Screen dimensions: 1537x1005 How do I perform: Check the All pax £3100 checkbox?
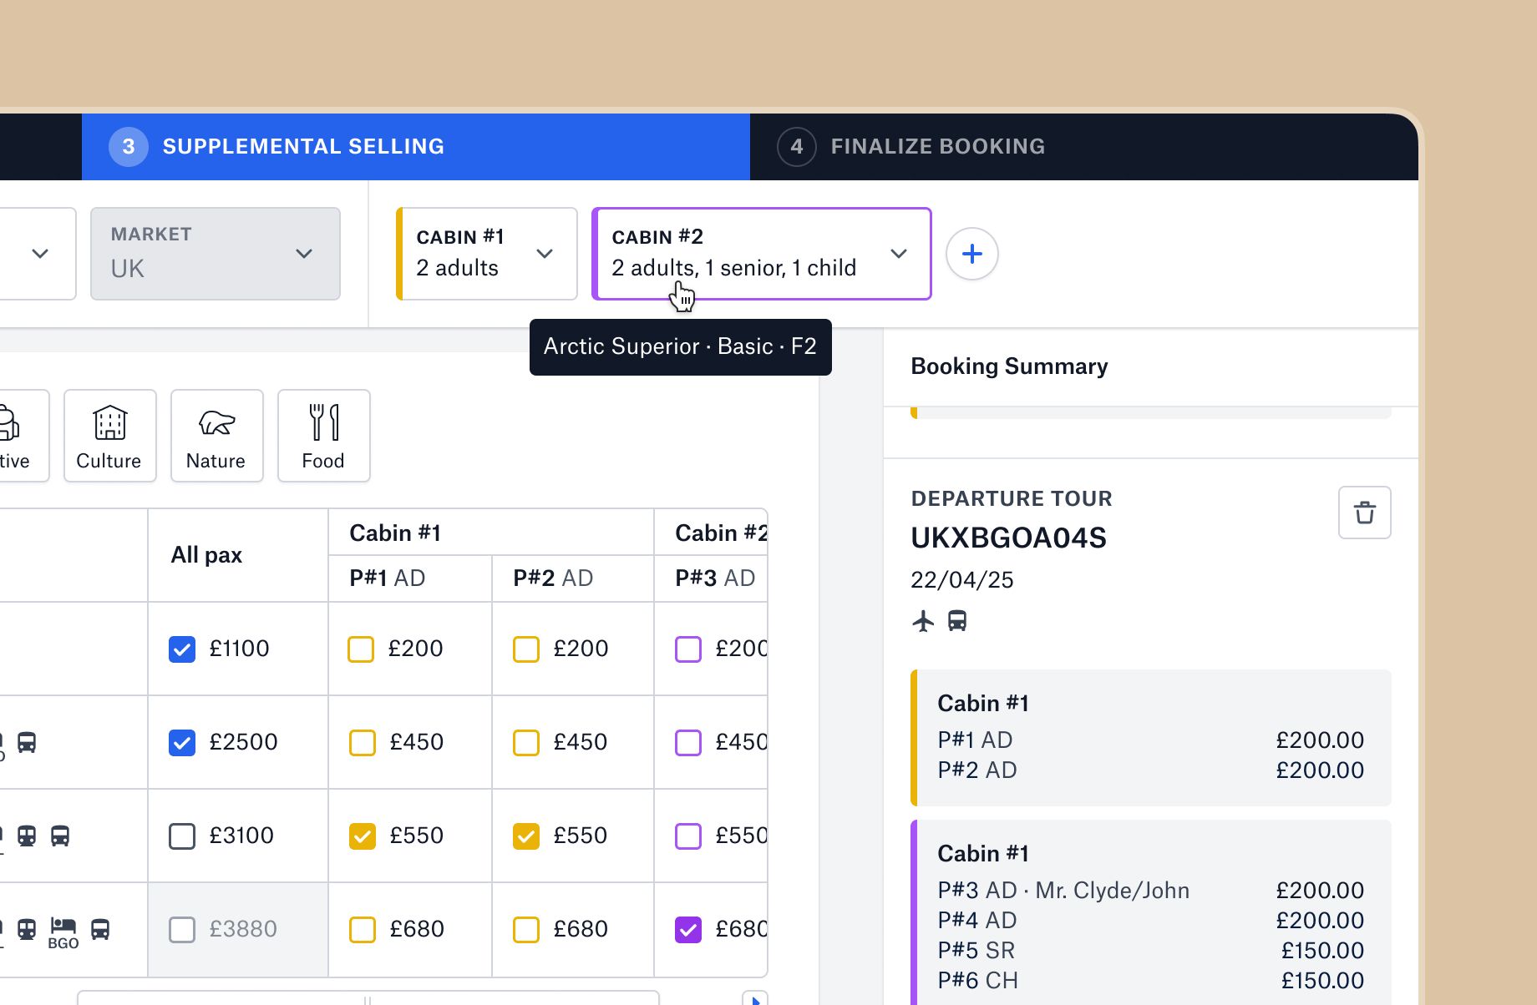(x=182, y=836)
